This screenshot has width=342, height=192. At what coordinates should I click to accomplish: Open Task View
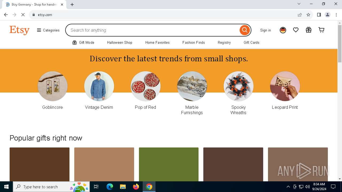coord(96,187)
